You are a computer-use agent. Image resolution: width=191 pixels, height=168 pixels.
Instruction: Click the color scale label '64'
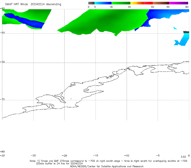coord(168,7)
